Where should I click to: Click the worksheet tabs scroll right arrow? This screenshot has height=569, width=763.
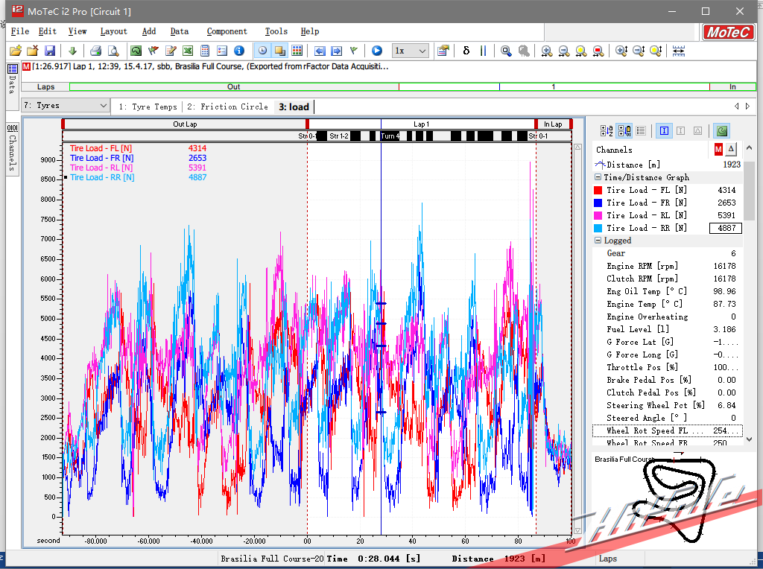pyautogui.click(x=748, y=106)
